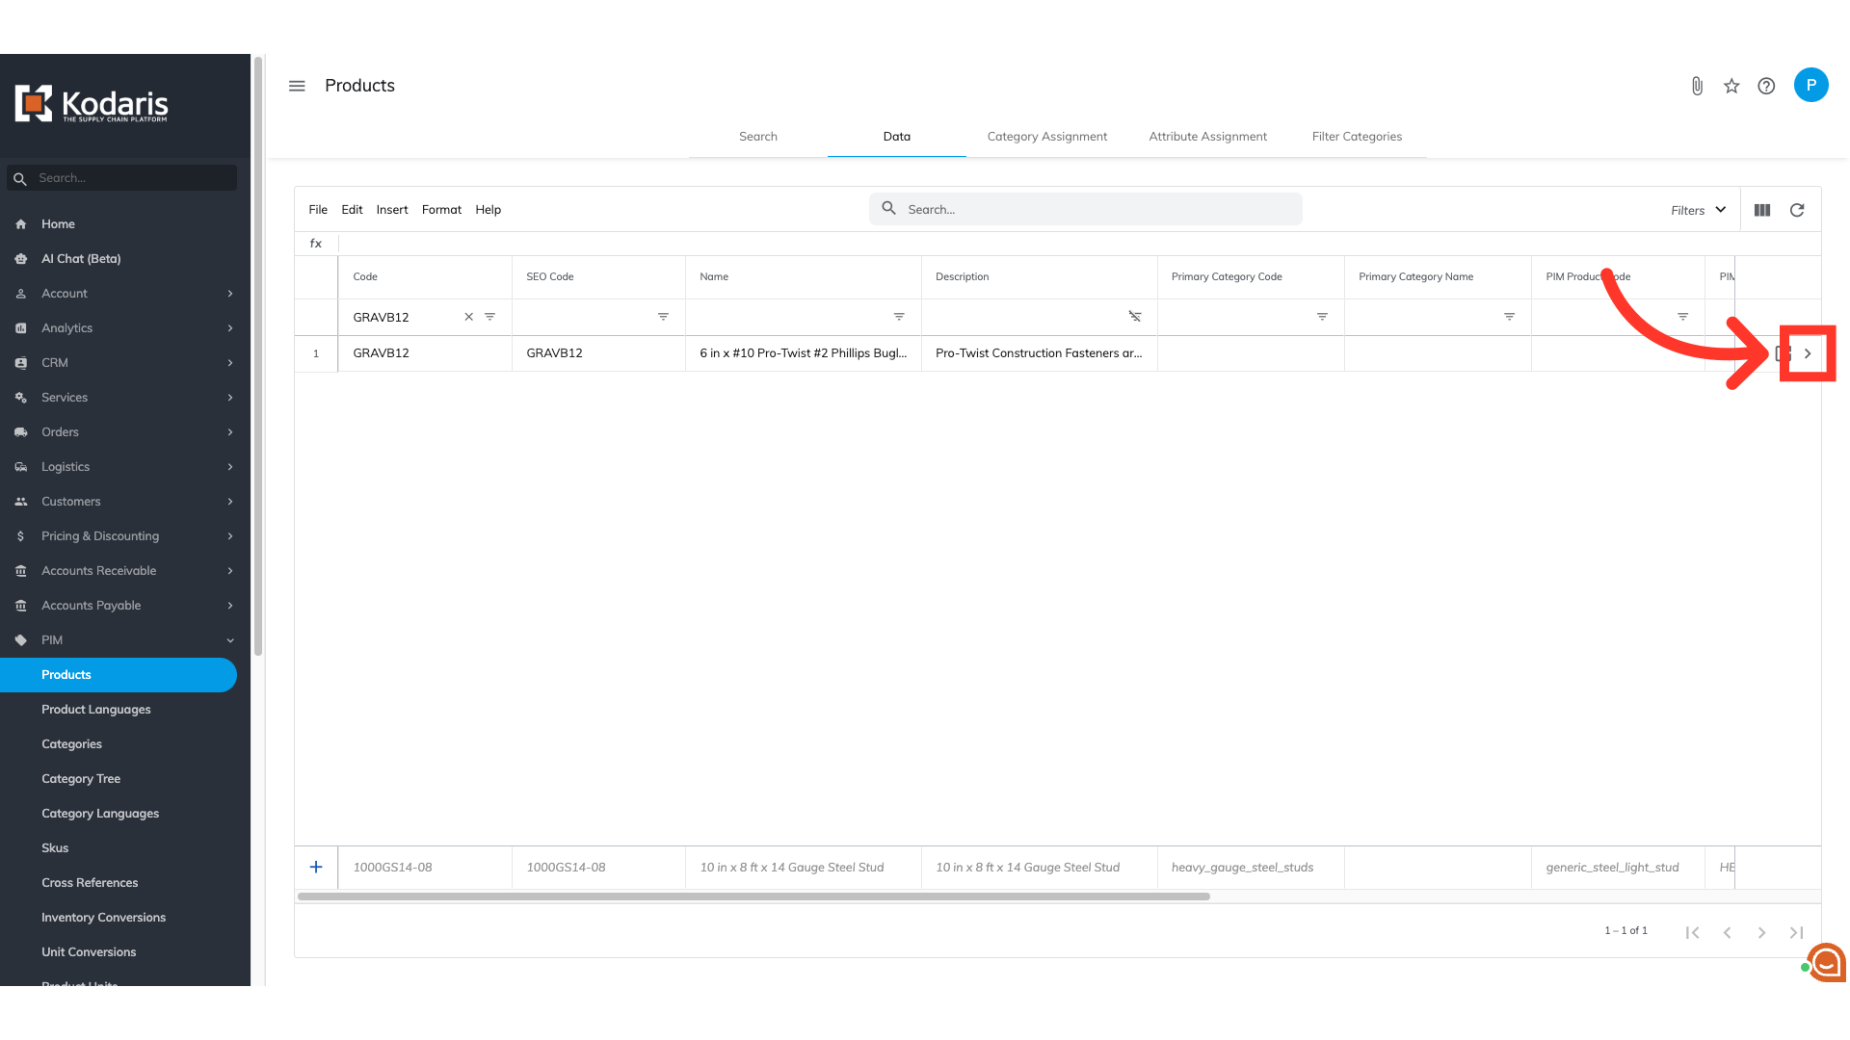Toggle the SEO Code column filter icon
Image resolution: width=1850 pixels, height=1040 pixels.
(x=663, y=317)
